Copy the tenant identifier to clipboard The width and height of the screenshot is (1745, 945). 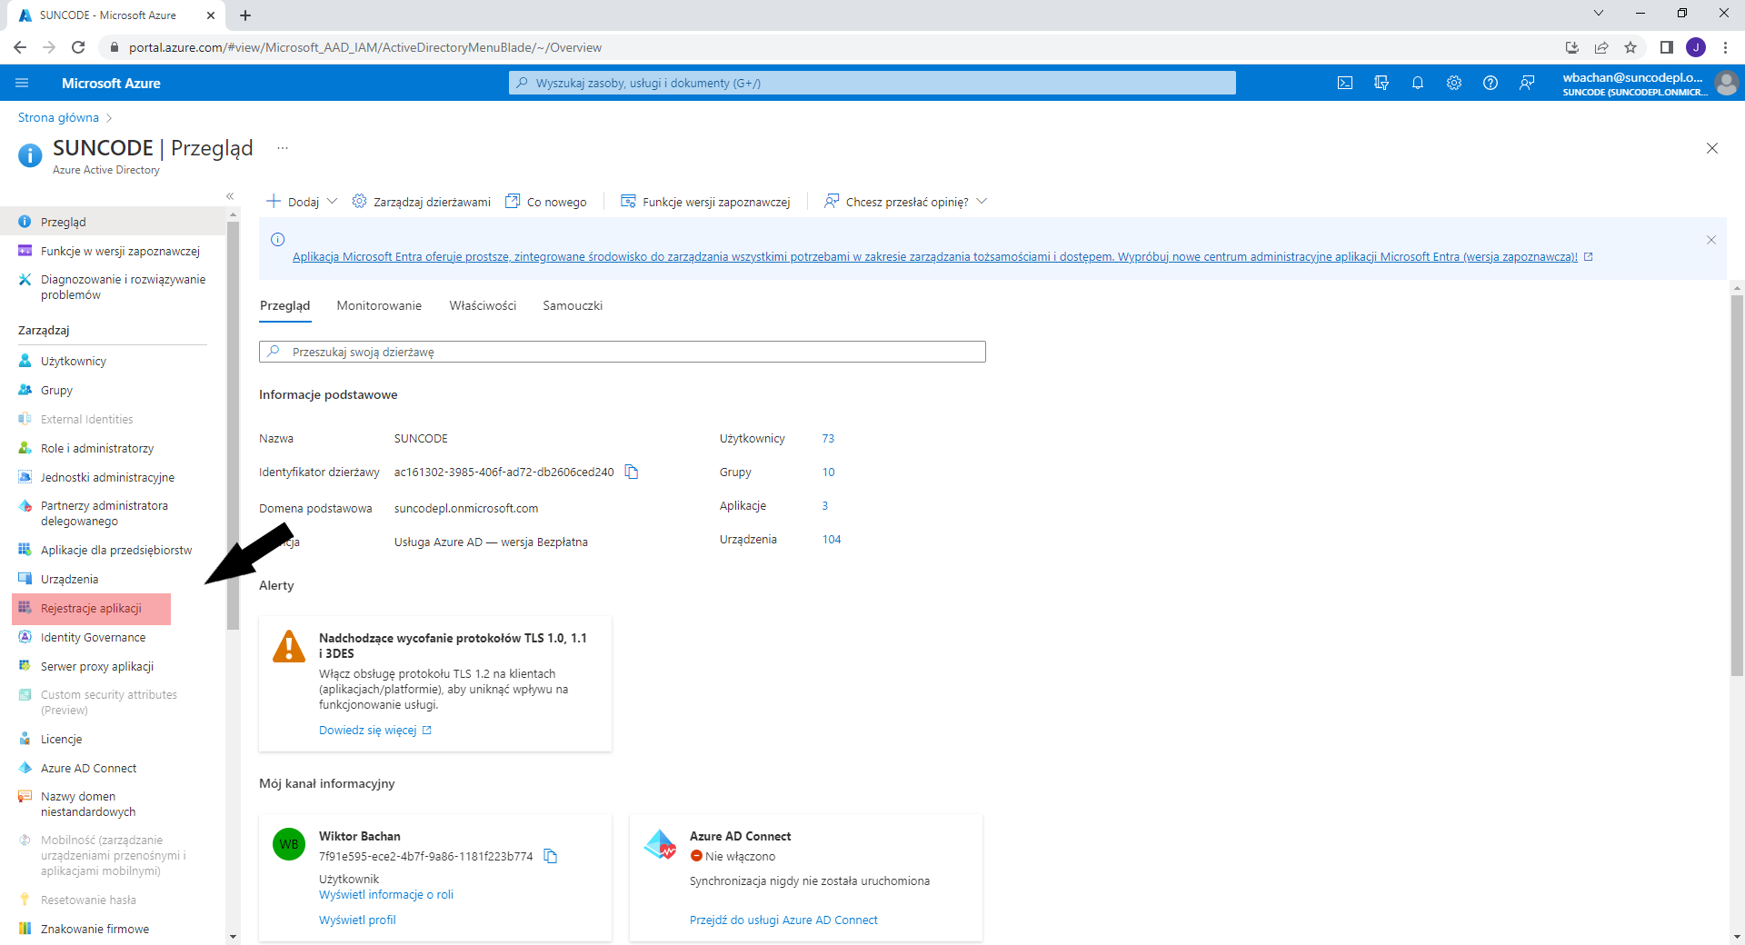click(632, 472)
